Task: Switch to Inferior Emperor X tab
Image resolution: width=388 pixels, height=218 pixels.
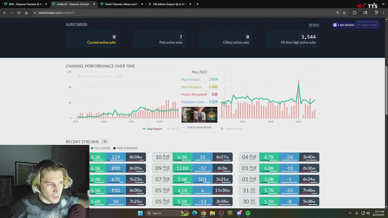Action: coord(169,4)
